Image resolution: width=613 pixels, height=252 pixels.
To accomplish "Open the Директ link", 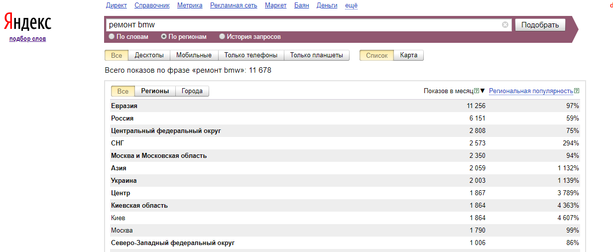I will pos(117,5).
